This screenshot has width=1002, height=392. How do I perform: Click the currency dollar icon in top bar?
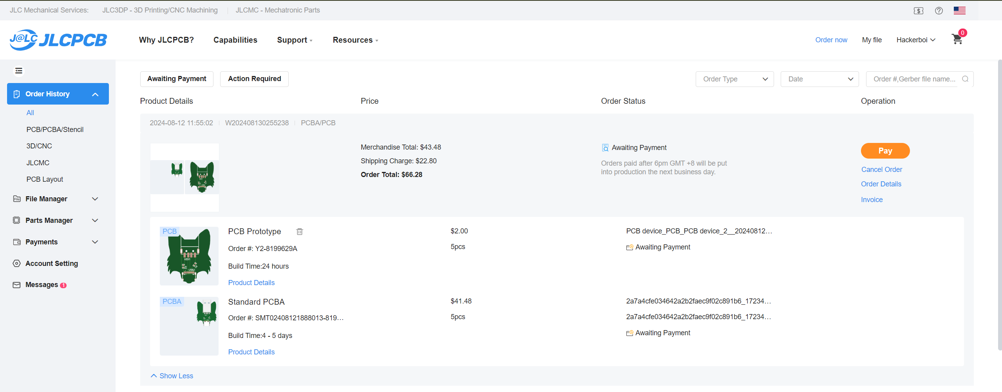[918, 11]
